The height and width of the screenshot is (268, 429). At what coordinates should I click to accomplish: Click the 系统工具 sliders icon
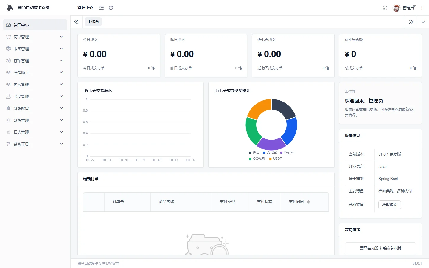point(8,144)
